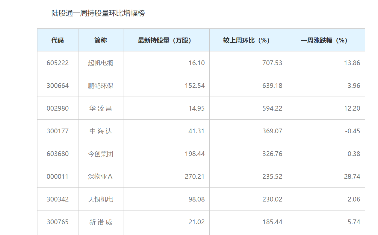Select stock code 000011
378x235 pixels.
tap(58, 177)
